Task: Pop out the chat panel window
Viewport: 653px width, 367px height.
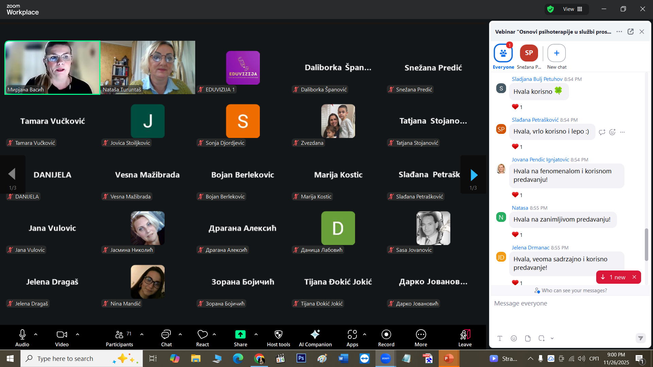Action: coord(630,32)
